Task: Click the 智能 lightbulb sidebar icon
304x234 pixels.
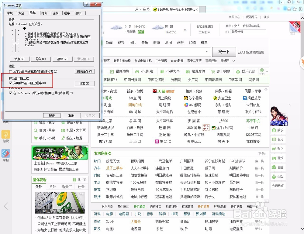Action: pyautogui.click(x=6, y=134)
